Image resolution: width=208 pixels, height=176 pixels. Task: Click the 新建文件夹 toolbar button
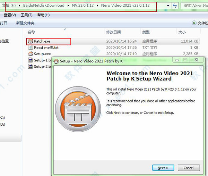tap(25, 23)
